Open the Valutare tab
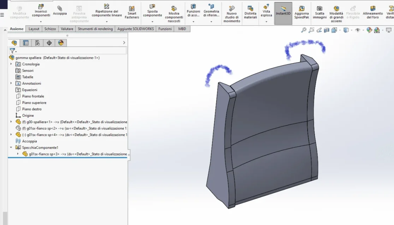 click(67, 29)
